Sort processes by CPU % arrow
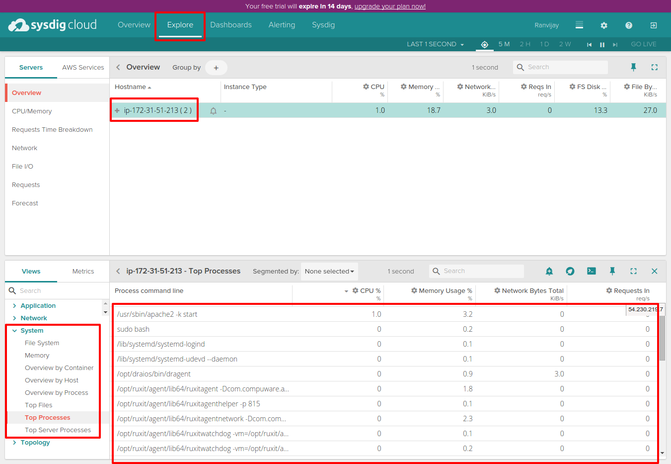Image resolution: width=671 pixels, height=464 pixels. pyautogui.click(x=347, y=291)
